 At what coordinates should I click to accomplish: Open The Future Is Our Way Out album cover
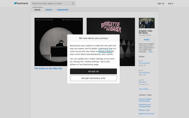point(59,42)
